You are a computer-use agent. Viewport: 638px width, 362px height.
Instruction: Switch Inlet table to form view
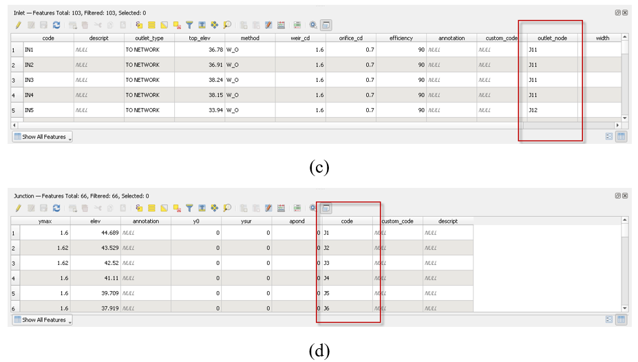(x=609, y=137)
